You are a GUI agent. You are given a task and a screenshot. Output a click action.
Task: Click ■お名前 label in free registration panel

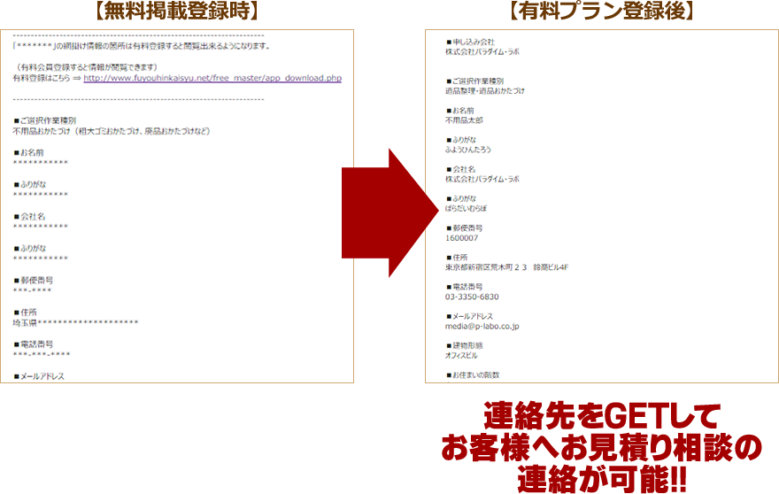pos(29,152)
